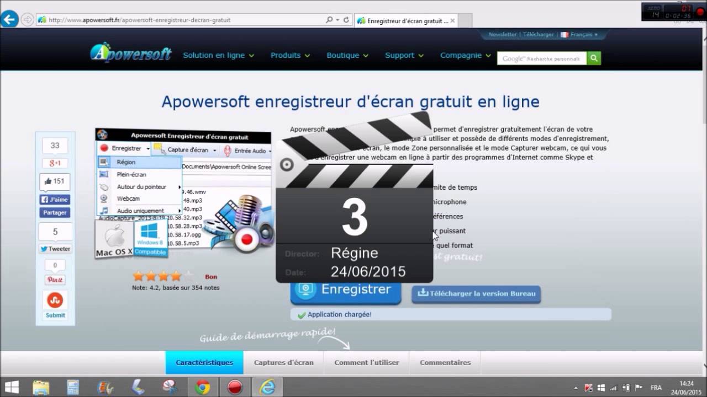Click the Facebook Partager button
The image size is (707, 397).
[55, 212]
